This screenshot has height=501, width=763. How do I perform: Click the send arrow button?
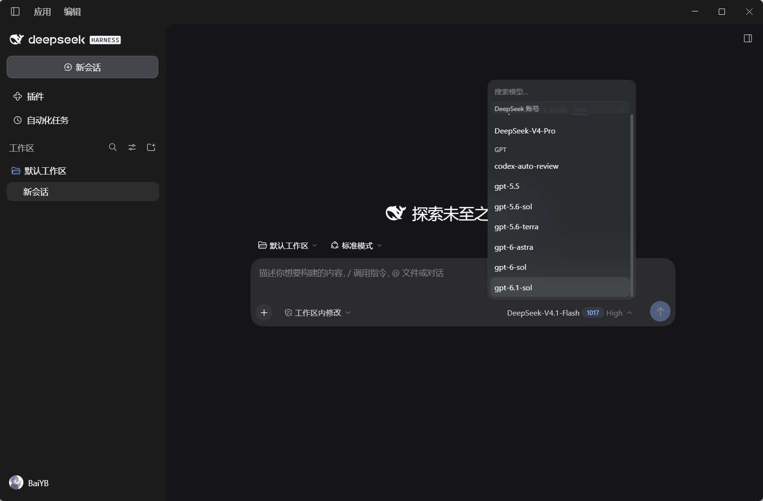point(660,312)
